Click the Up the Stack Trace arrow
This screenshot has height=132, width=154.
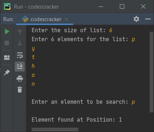tap(20, 32)
